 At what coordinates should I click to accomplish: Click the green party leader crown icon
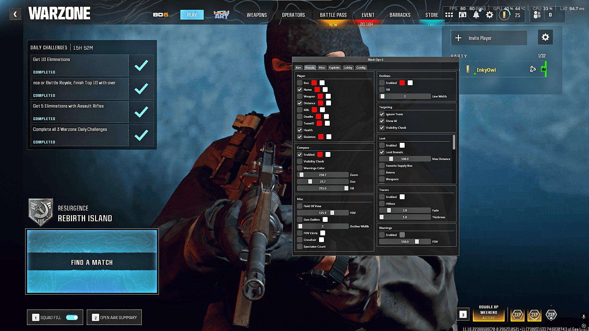click(x=543, y=69)
